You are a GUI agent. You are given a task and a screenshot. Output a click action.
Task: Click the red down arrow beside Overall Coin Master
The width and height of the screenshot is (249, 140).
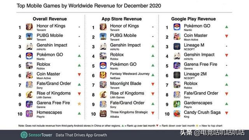79,74
